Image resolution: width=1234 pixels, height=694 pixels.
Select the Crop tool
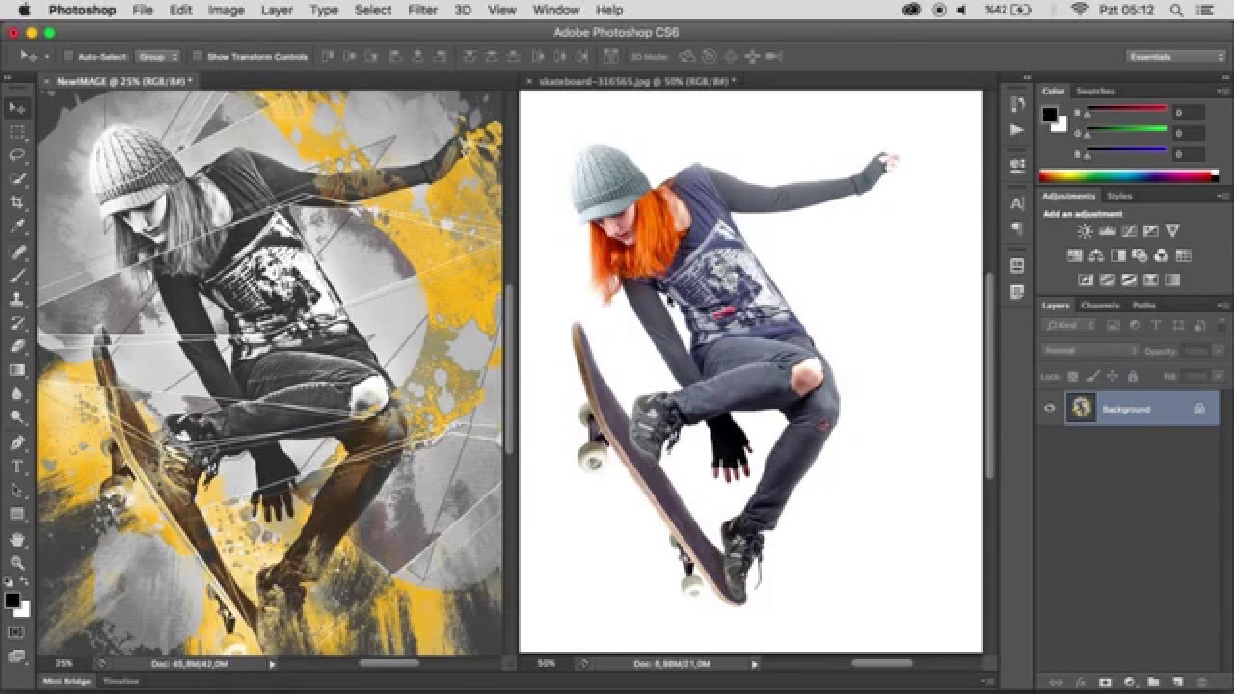click(17, 202)
